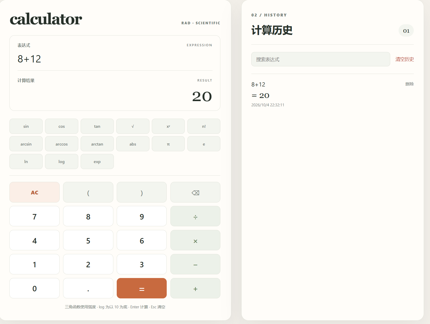Click the close parenthesis key

tap(142, 192)
